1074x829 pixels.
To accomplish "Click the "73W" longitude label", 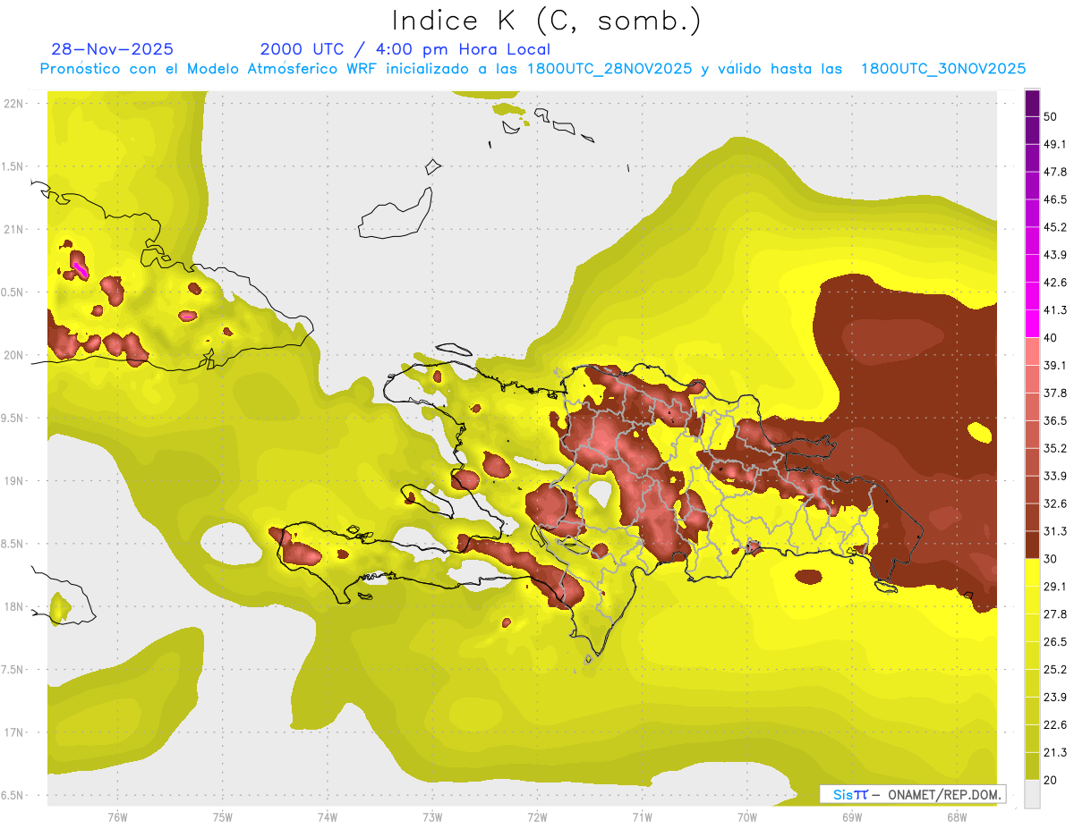I will (x=432, y=817).
